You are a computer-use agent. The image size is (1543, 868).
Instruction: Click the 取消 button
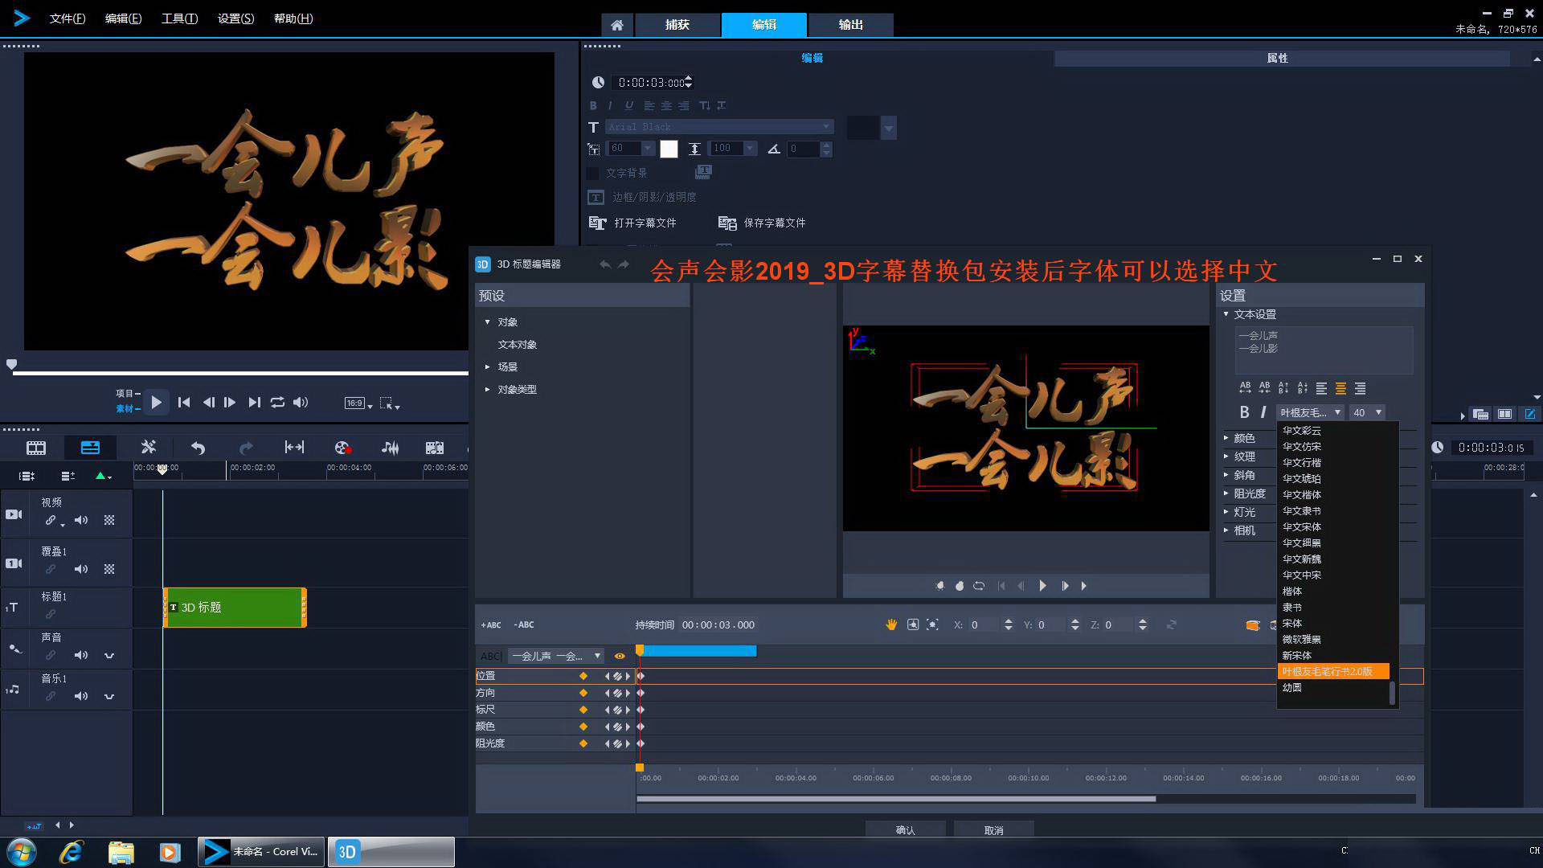993,830
